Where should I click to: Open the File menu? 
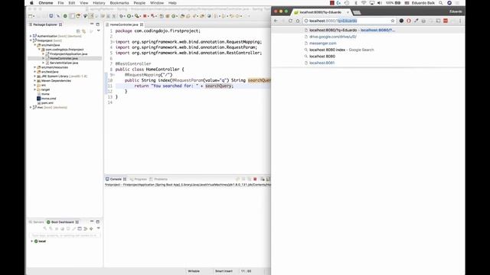click(x=60, y=3)
